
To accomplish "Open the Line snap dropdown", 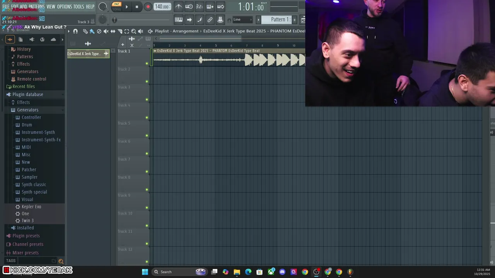I will [x=242, y=20].
